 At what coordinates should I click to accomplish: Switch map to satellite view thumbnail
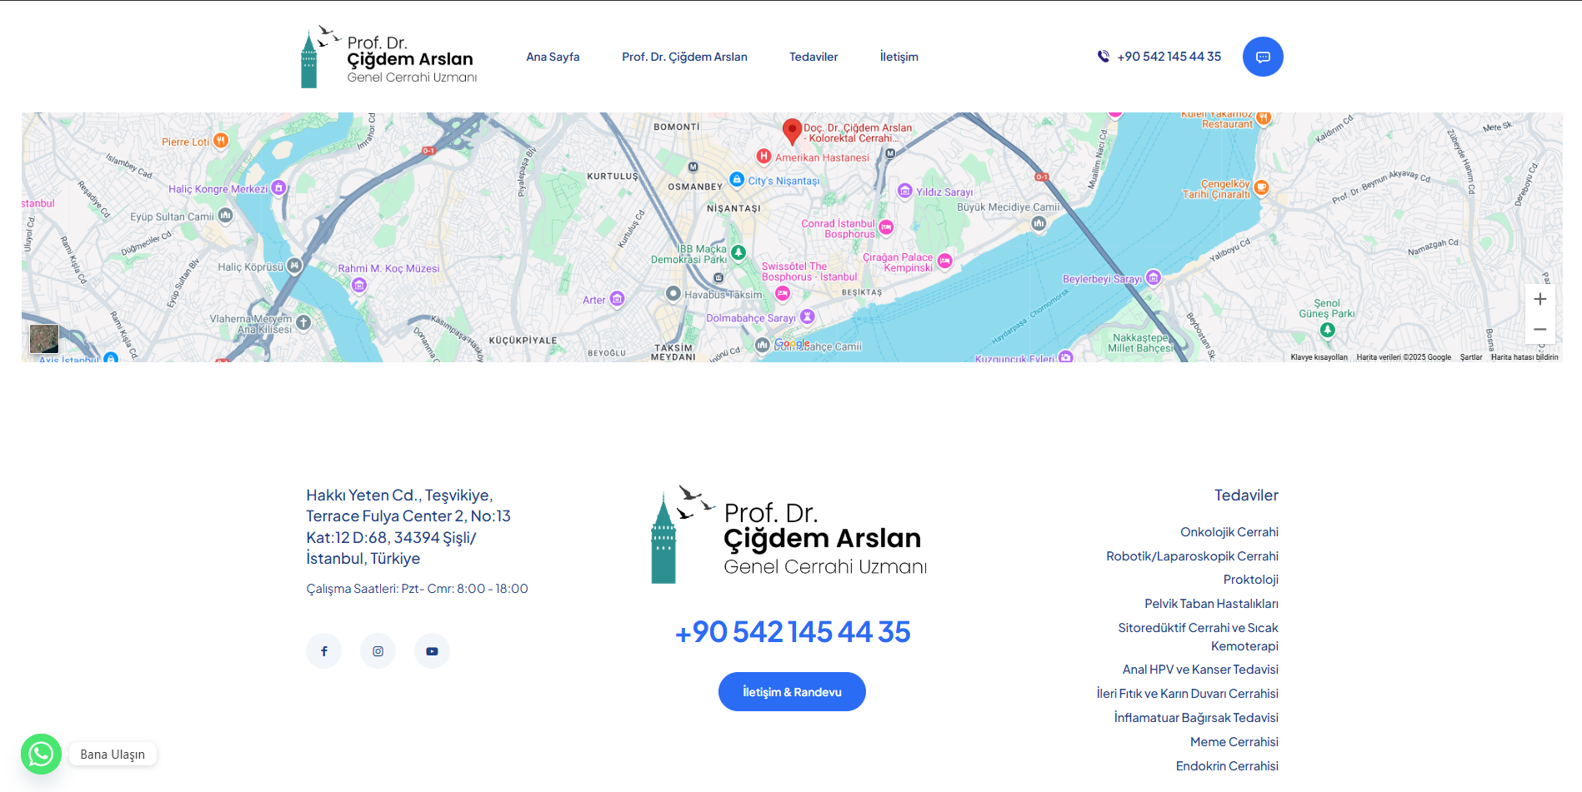click(44, 339)
